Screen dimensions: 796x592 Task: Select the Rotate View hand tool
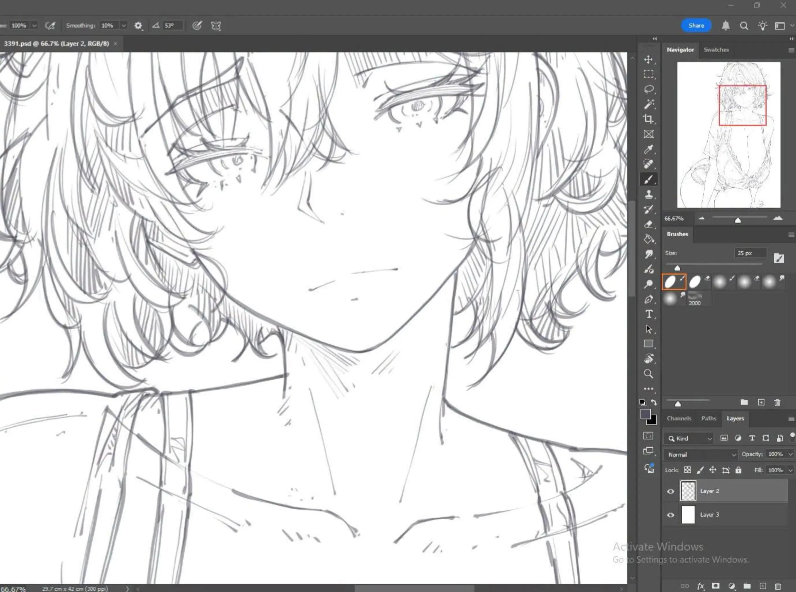point(648,359)
